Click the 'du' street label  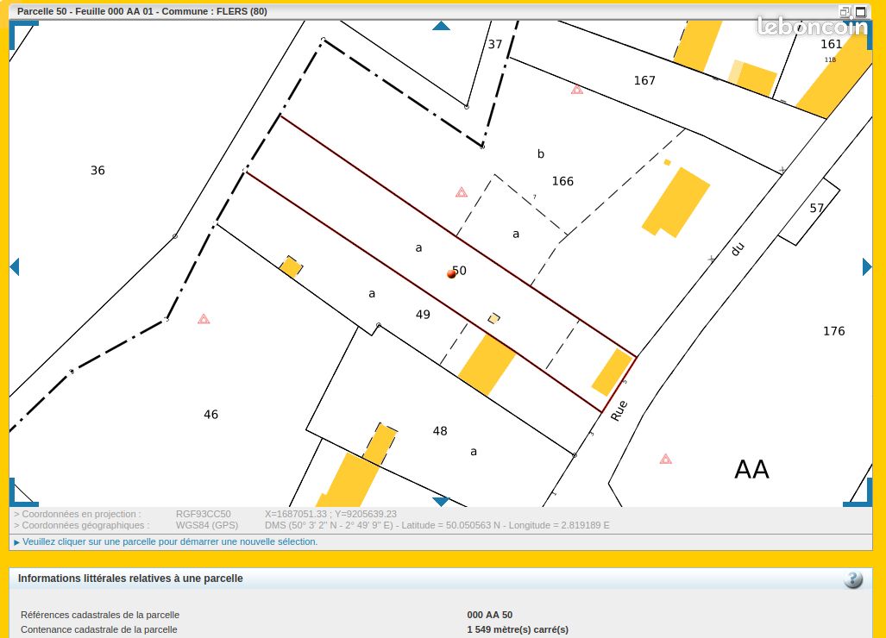click(x=738, y=249)
